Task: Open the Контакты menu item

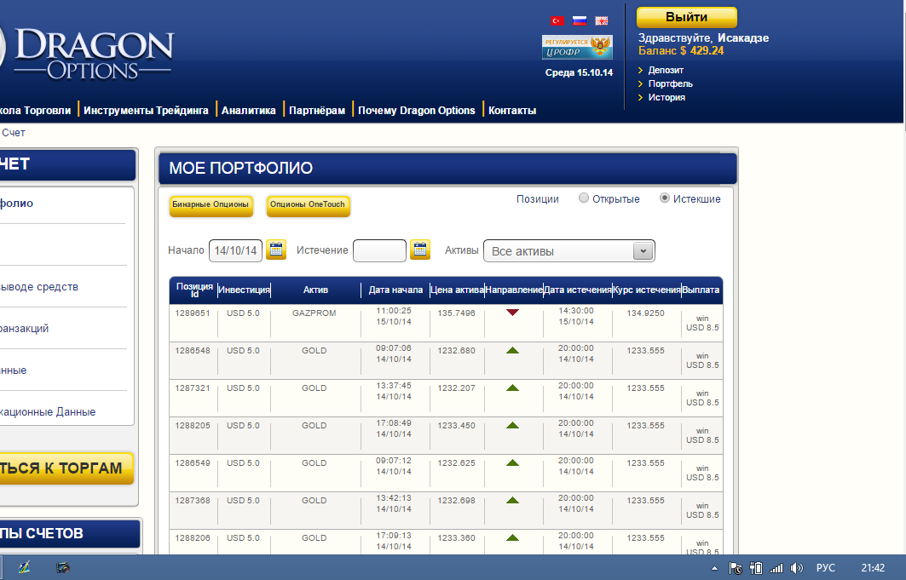Action: pyautogui.click(x=512, y=110)
